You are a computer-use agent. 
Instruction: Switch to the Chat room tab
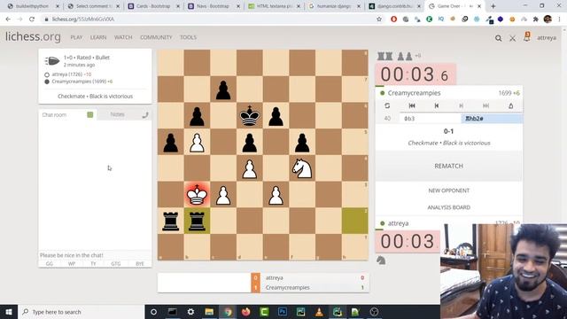54,114
